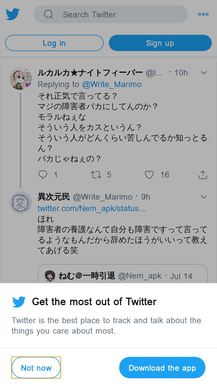The height and width of the screenshot is (387, 217).
Task: Share the first tweet using the upload icon
Action: [x=203, y=175]
